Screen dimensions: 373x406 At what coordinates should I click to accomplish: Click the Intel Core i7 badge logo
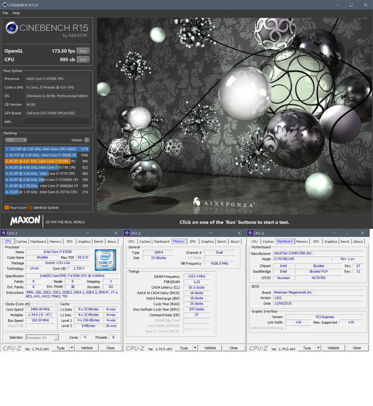pos(105,260)
